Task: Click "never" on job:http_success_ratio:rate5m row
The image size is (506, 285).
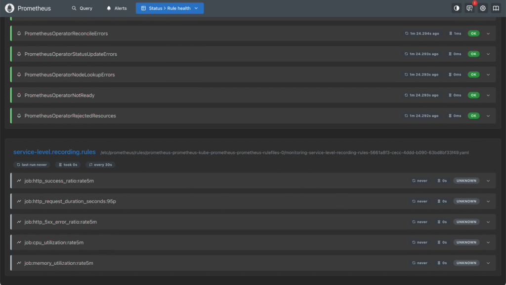Action: [420, 181]
